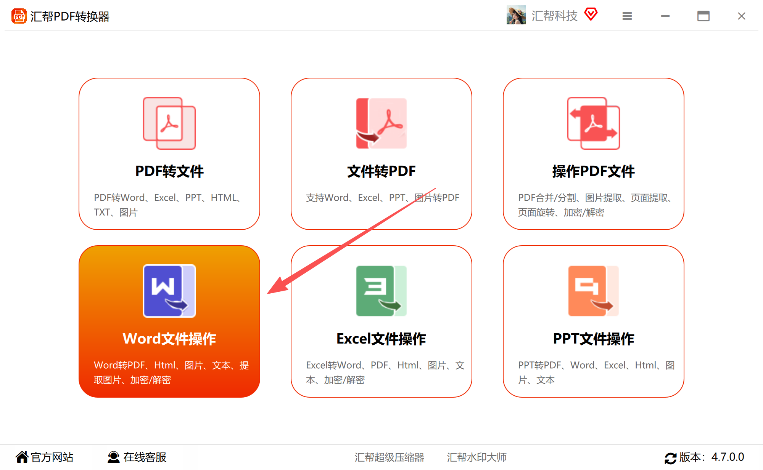Choose the orange PPT file operations icon
The width and height of the screenshot is (763, 470).
tap(594, 291)
